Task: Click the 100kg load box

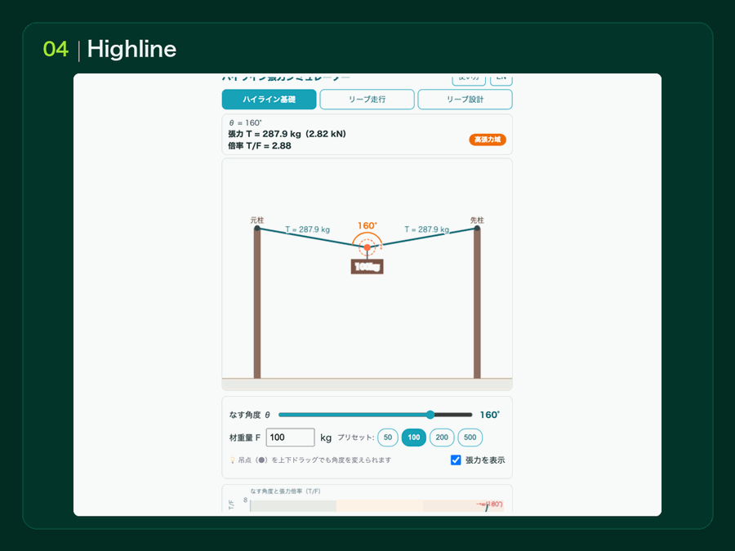Action: [x=367, y=267]
